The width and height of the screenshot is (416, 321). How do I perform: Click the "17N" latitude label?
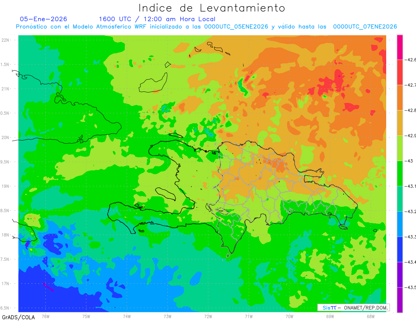6,284
